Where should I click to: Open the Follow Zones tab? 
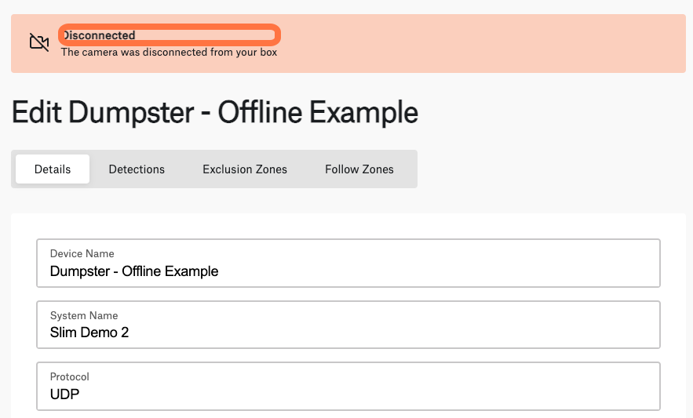tap(359, 169)
